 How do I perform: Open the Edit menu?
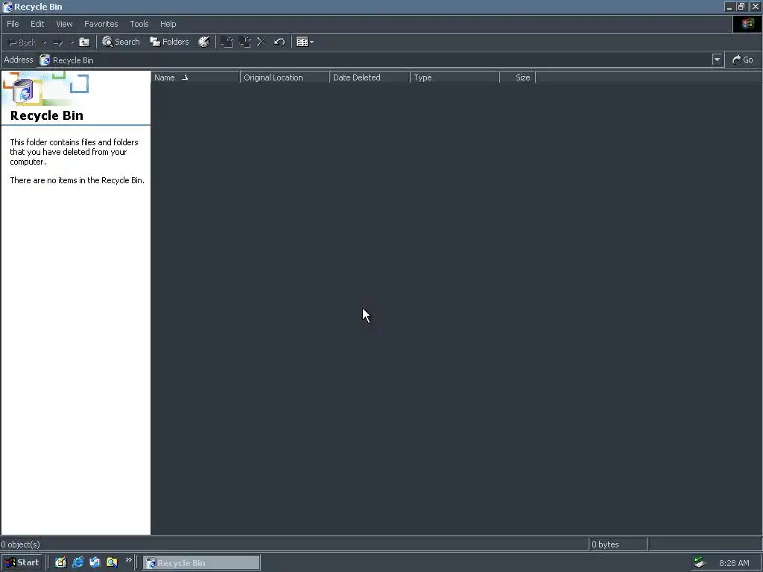pos(37,24)
